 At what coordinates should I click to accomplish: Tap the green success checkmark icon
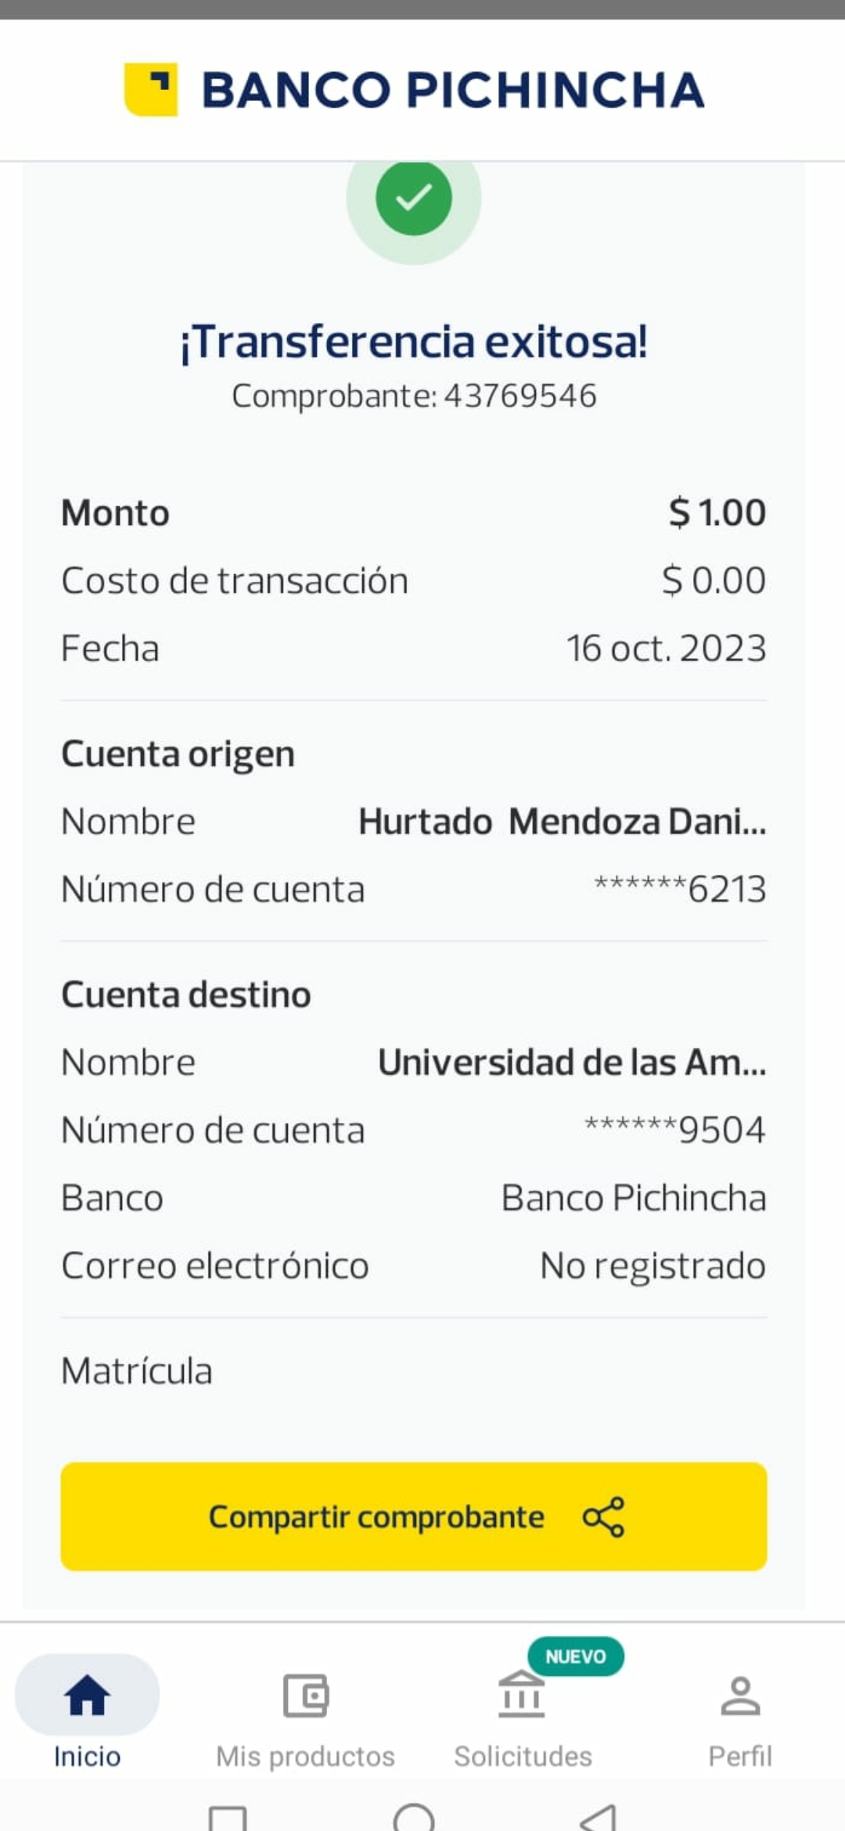coord(413,197)
